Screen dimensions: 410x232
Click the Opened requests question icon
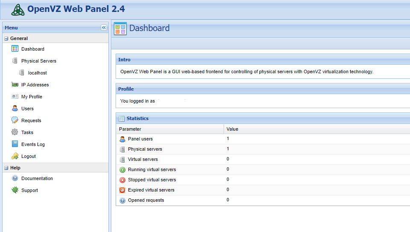[x=122, y=200]
